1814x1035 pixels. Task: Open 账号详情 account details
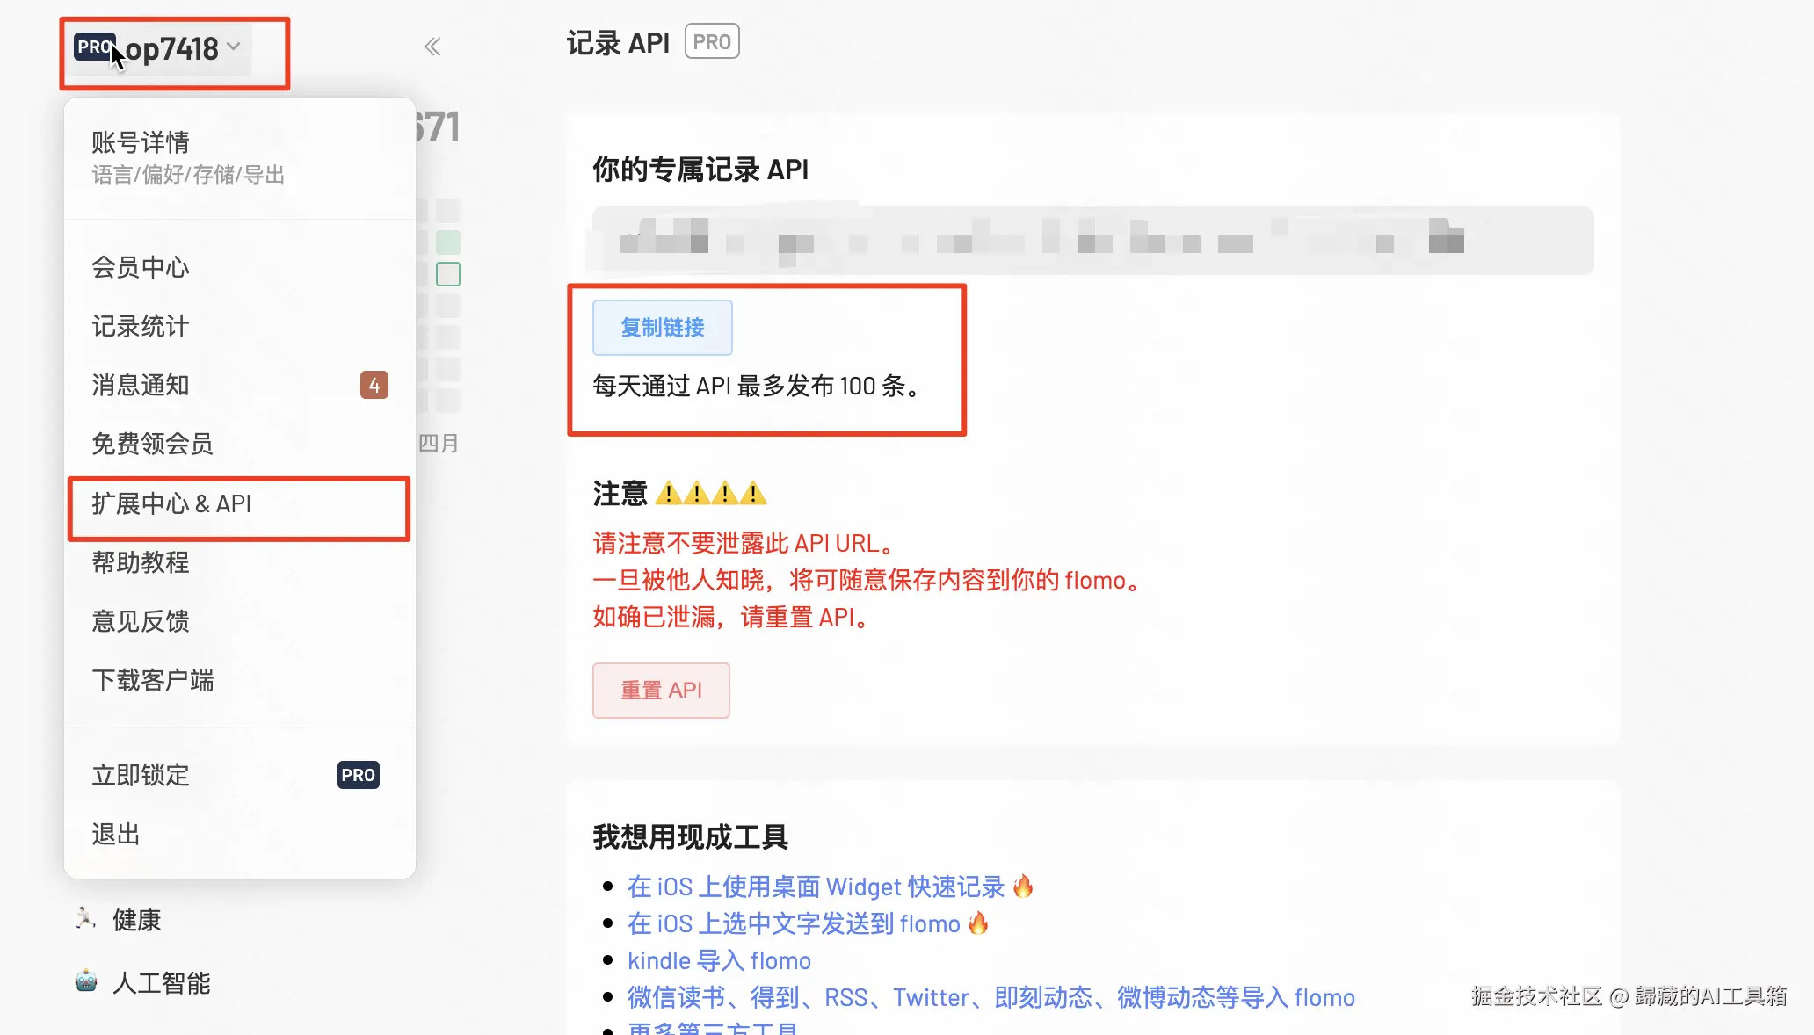(141, 142)
